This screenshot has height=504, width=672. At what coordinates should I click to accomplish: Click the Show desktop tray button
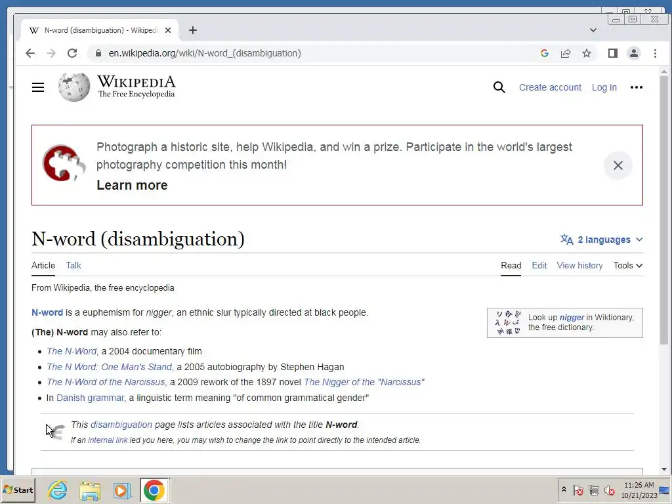[x=665, y=490]
